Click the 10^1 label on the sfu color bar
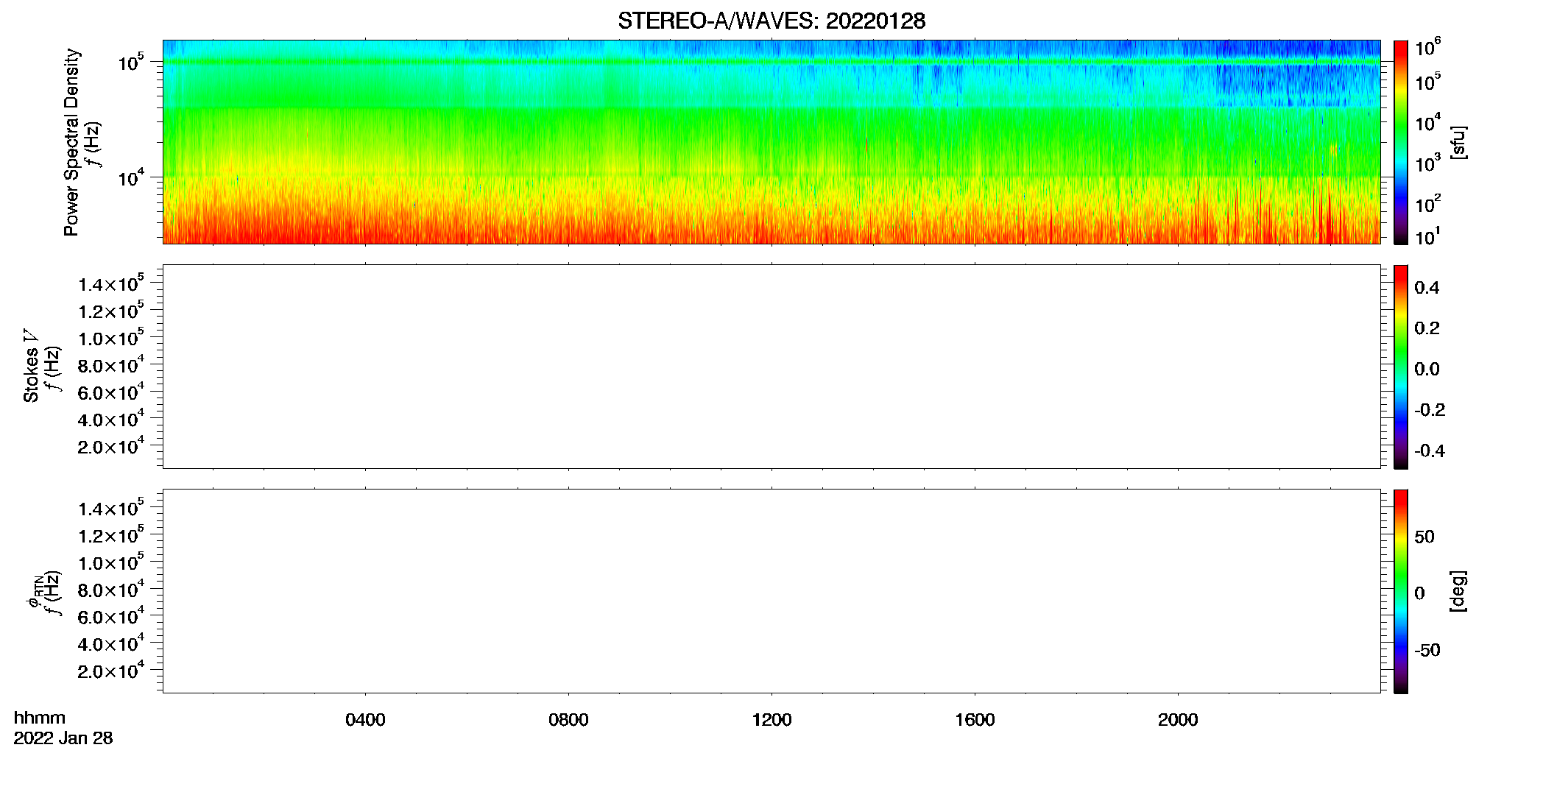Viewport: 1543px width, 795px height. coord(1427,236)
